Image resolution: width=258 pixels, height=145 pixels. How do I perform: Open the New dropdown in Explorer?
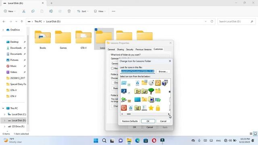pyautogui.click(x=10, y=11)
